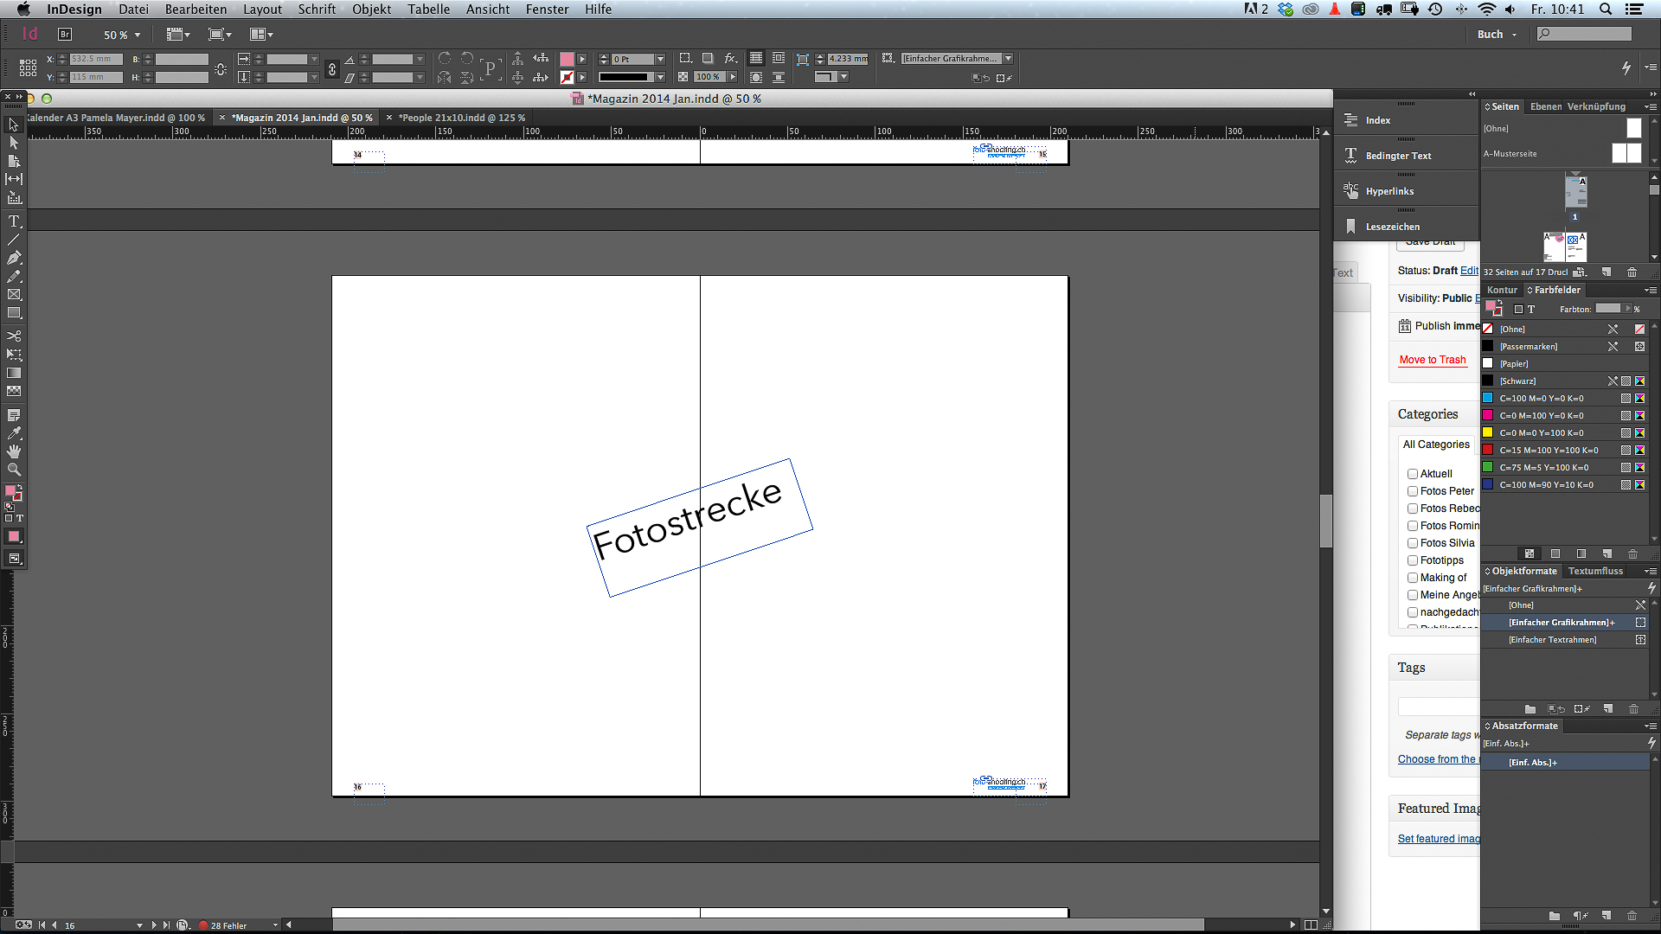This screenshot has height=934, width=1661.
Task: Select the Eyedropper tool
Action: point(14,432)
